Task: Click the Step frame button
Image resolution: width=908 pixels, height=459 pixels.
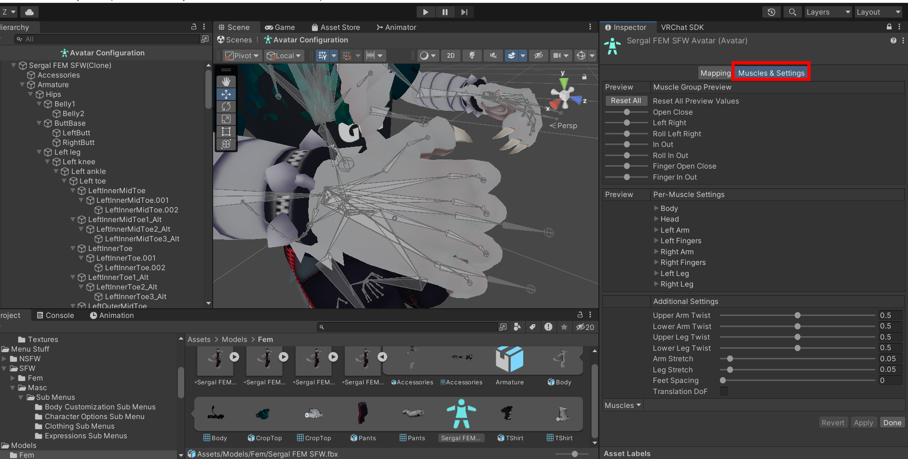Action: click(464, 12)
